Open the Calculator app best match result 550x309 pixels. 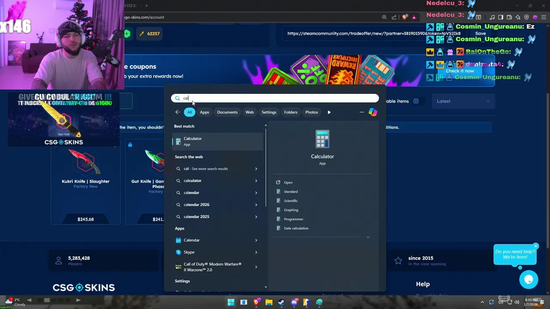(217, 141)
